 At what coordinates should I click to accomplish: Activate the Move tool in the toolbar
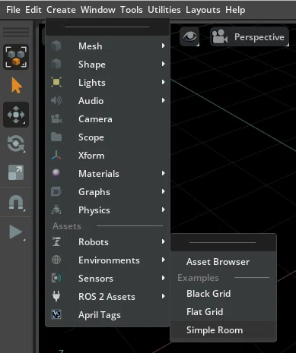click(16, 115)
